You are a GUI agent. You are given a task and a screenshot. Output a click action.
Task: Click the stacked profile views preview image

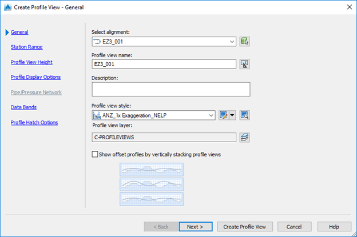coord(151,184)
